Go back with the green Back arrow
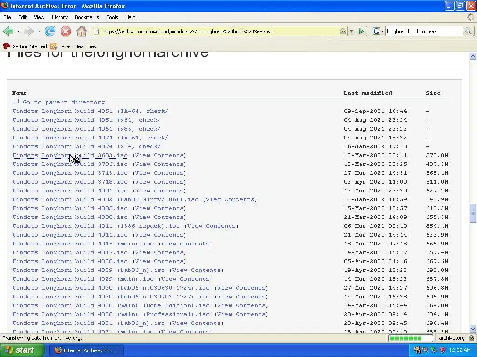 [x=8, y=31]
